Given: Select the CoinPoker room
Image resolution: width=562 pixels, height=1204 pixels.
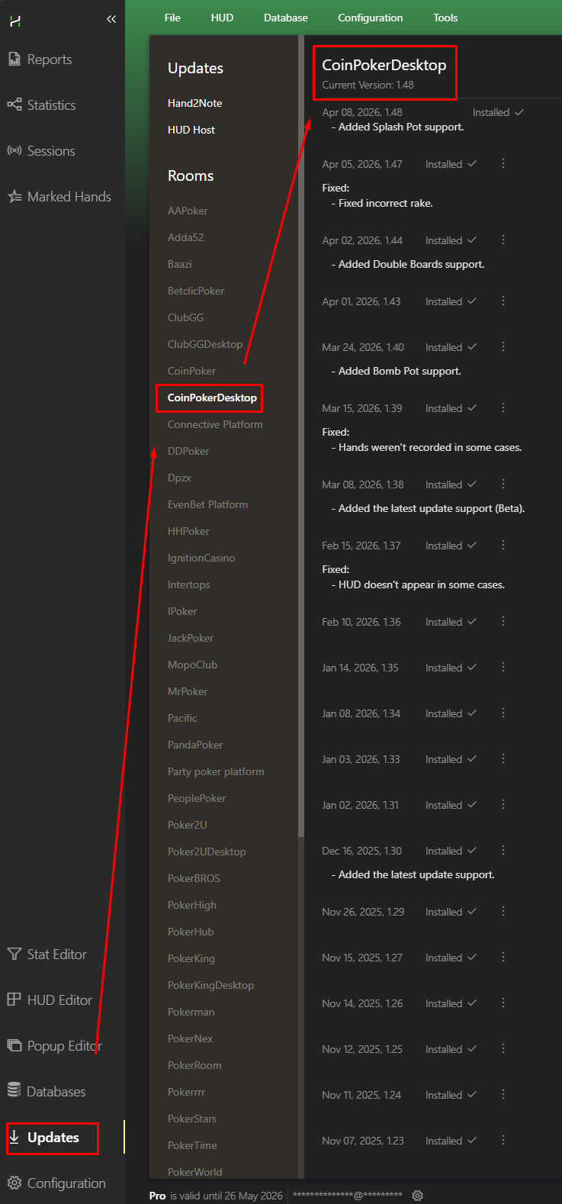Looking at the screenshot, I should (192, 371).
